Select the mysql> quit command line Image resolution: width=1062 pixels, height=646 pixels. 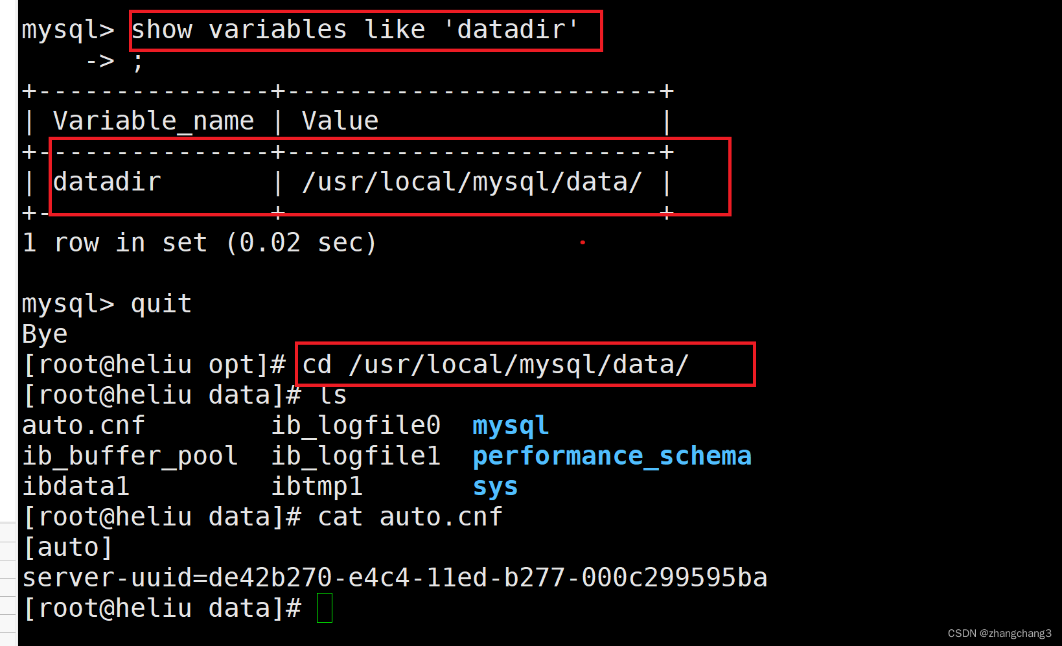(107, 304)
